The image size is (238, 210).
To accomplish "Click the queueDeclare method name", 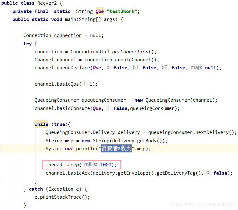I will tap(73, 68).
